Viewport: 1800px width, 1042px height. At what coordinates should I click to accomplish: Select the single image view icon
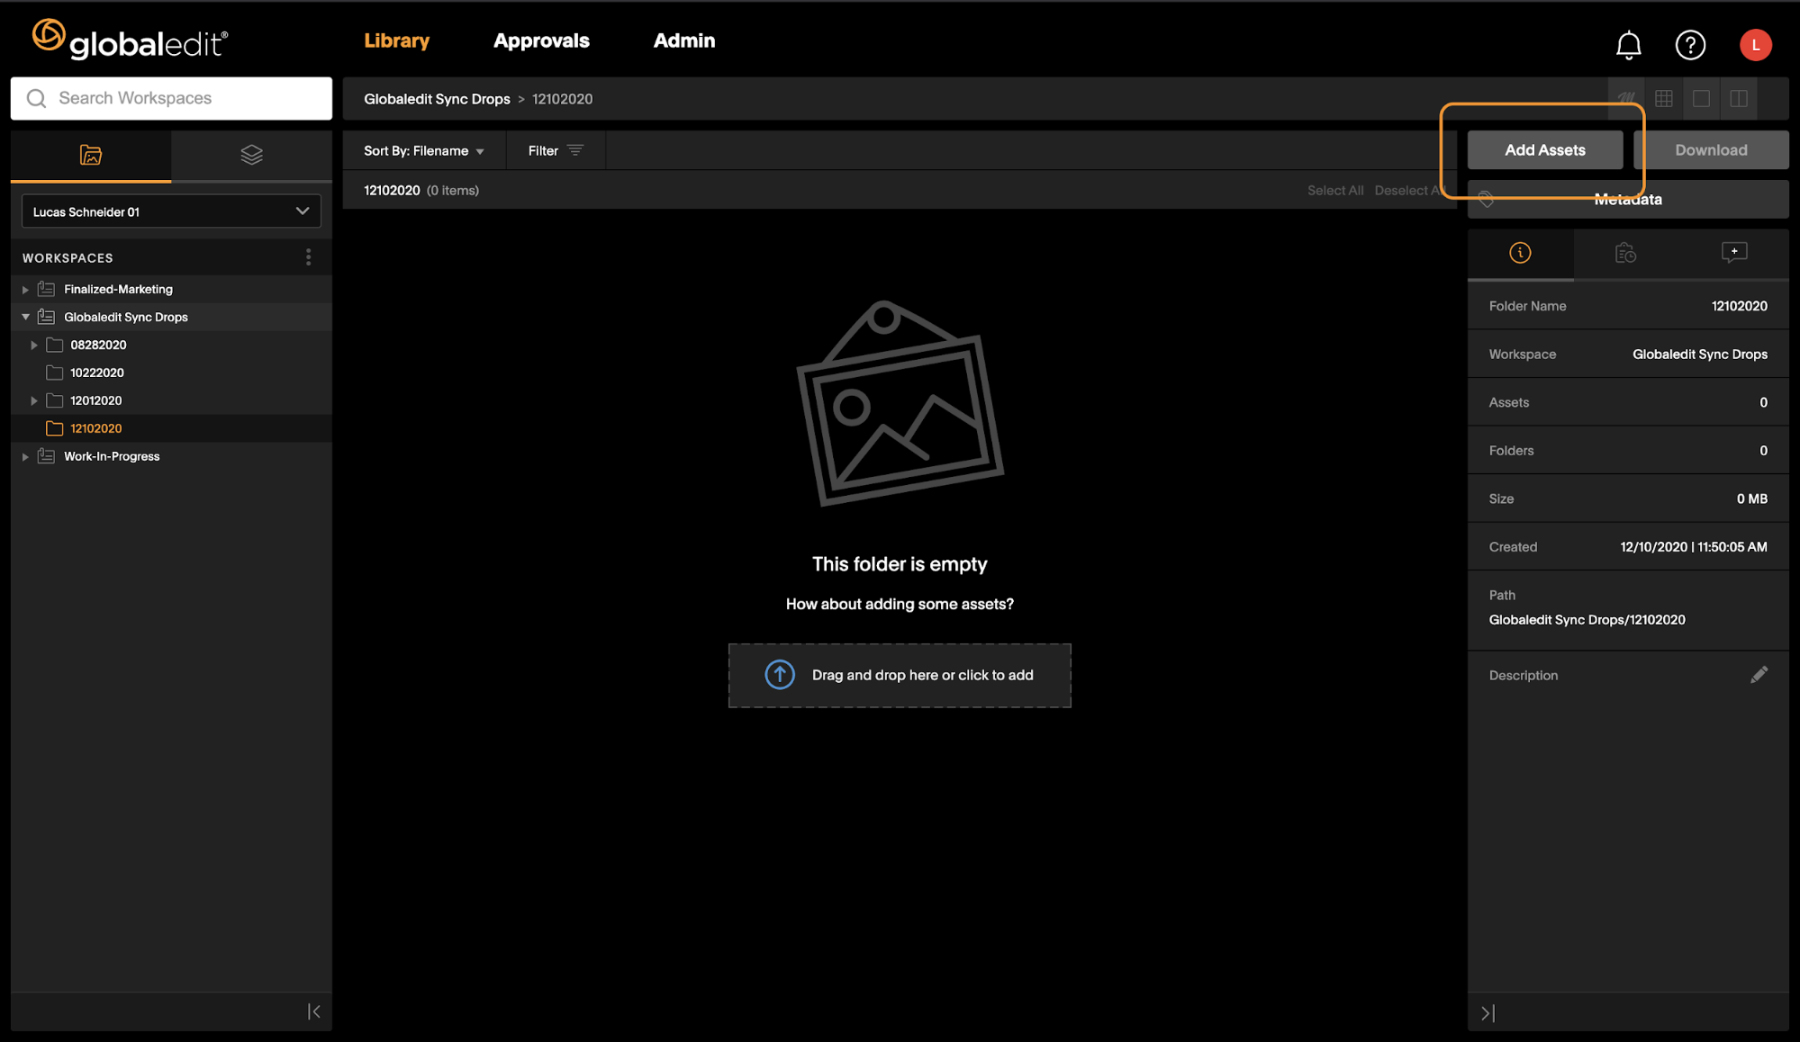click(1701, 99)
